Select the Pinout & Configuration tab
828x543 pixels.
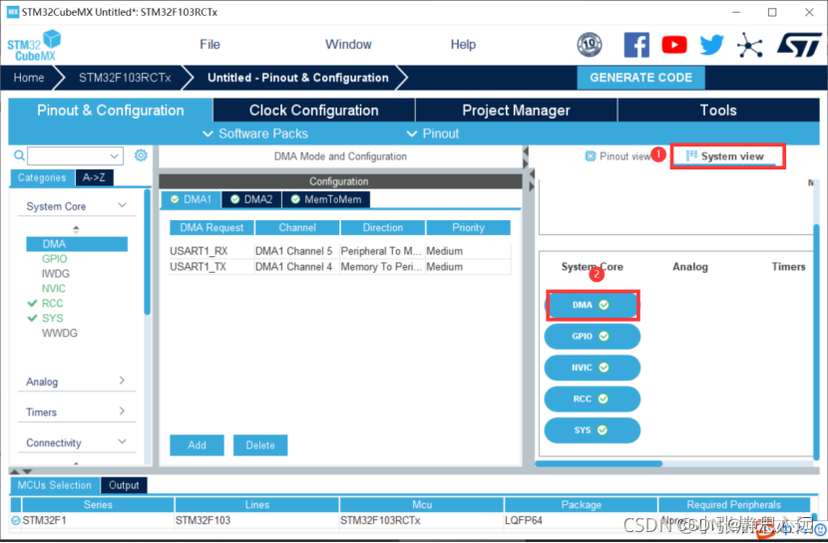coord(111,111)
